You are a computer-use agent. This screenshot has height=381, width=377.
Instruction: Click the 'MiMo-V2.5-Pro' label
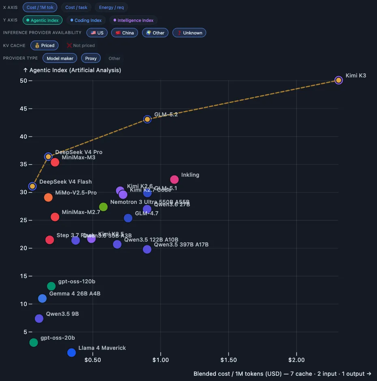click(x=76, y=193)
